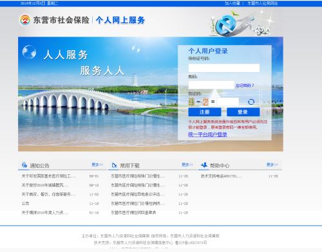Open the technical support phone help item
322x252 pixels.
[222, 176]
